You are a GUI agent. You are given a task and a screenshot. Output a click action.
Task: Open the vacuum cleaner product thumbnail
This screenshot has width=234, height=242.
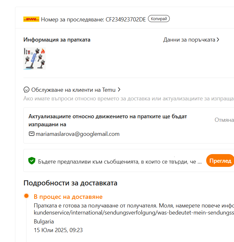pos(35,59)
